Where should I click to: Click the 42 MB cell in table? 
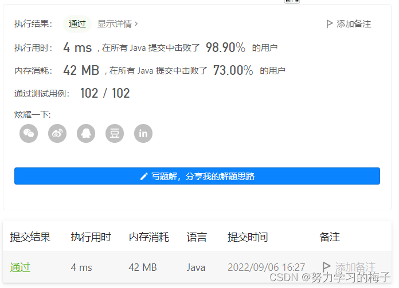(143, 267)
